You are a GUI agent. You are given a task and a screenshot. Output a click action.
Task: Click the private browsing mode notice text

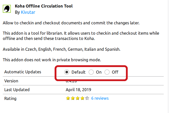pos(52,60)
